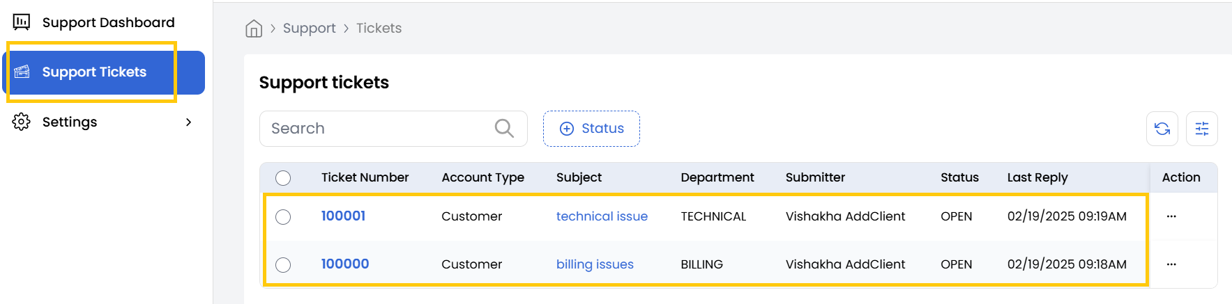This screenshot has height=304, width=1232.
Task: Click the search magnifier icon
Action: coord(503,129)
